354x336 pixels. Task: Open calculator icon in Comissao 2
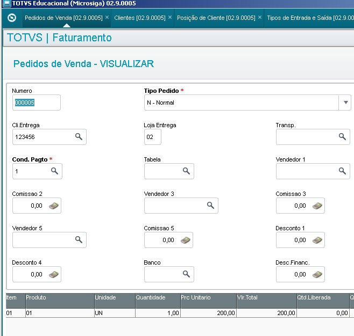pos(54,206)
